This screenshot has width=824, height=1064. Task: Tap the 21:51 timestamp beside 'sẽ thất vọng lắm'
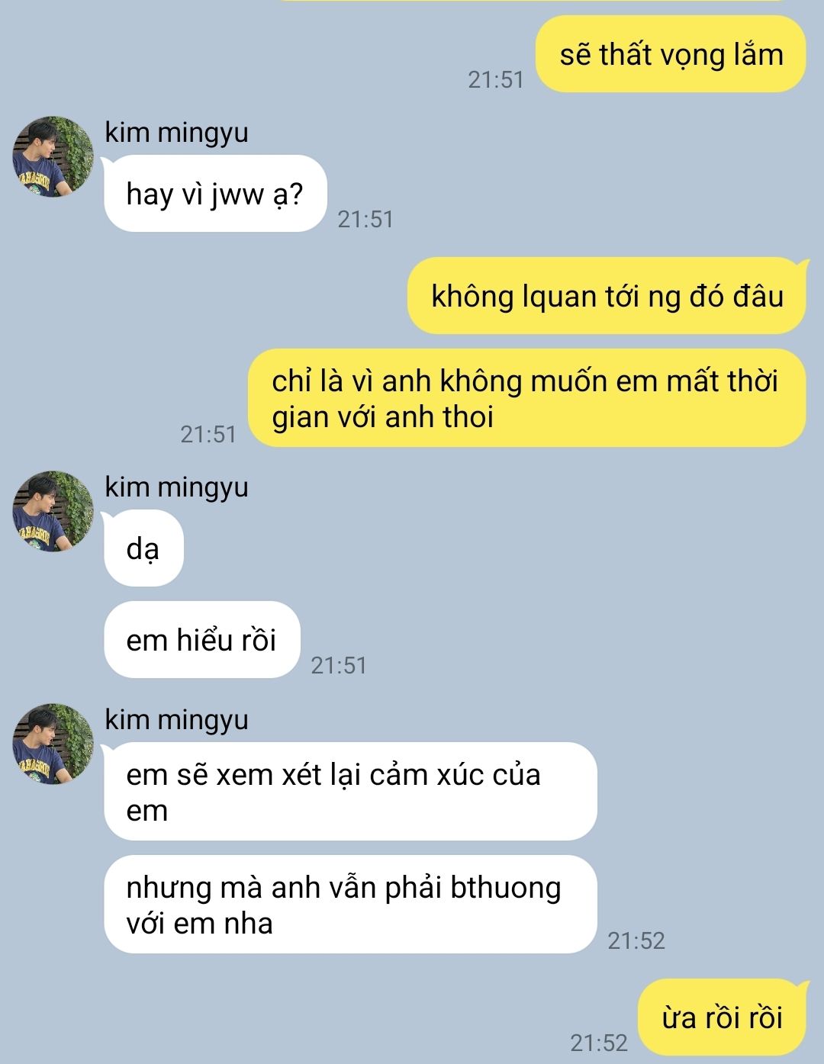pos(496,79)
